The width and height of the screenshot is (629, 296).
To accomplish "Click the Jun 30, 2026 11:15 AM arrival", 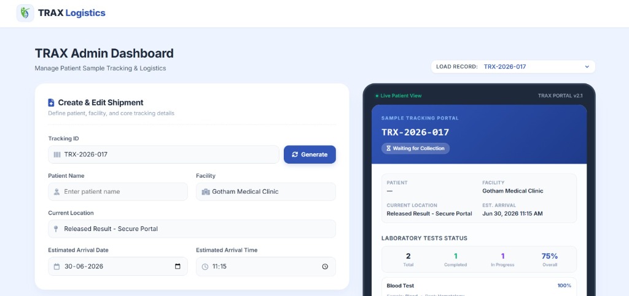I will pos(512,214).
